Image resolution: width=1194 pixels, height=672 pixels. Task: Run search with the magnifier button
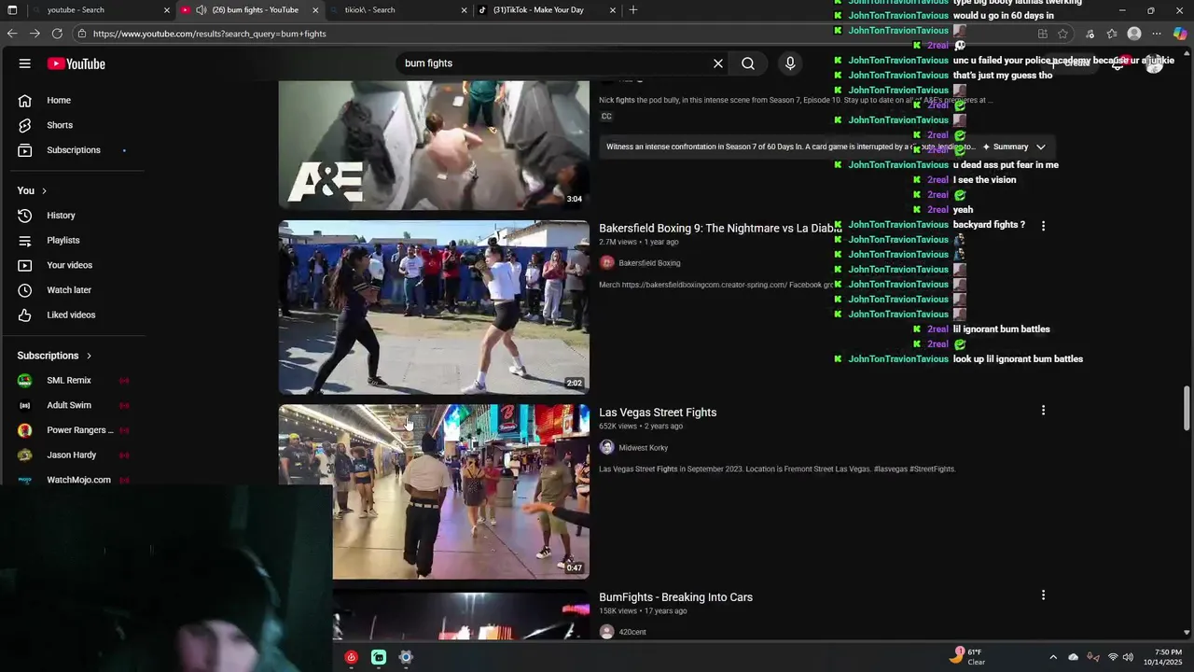coord(748,63)
